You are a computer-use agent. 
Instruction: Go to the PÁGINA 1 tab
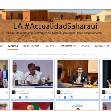click(51, 46)
